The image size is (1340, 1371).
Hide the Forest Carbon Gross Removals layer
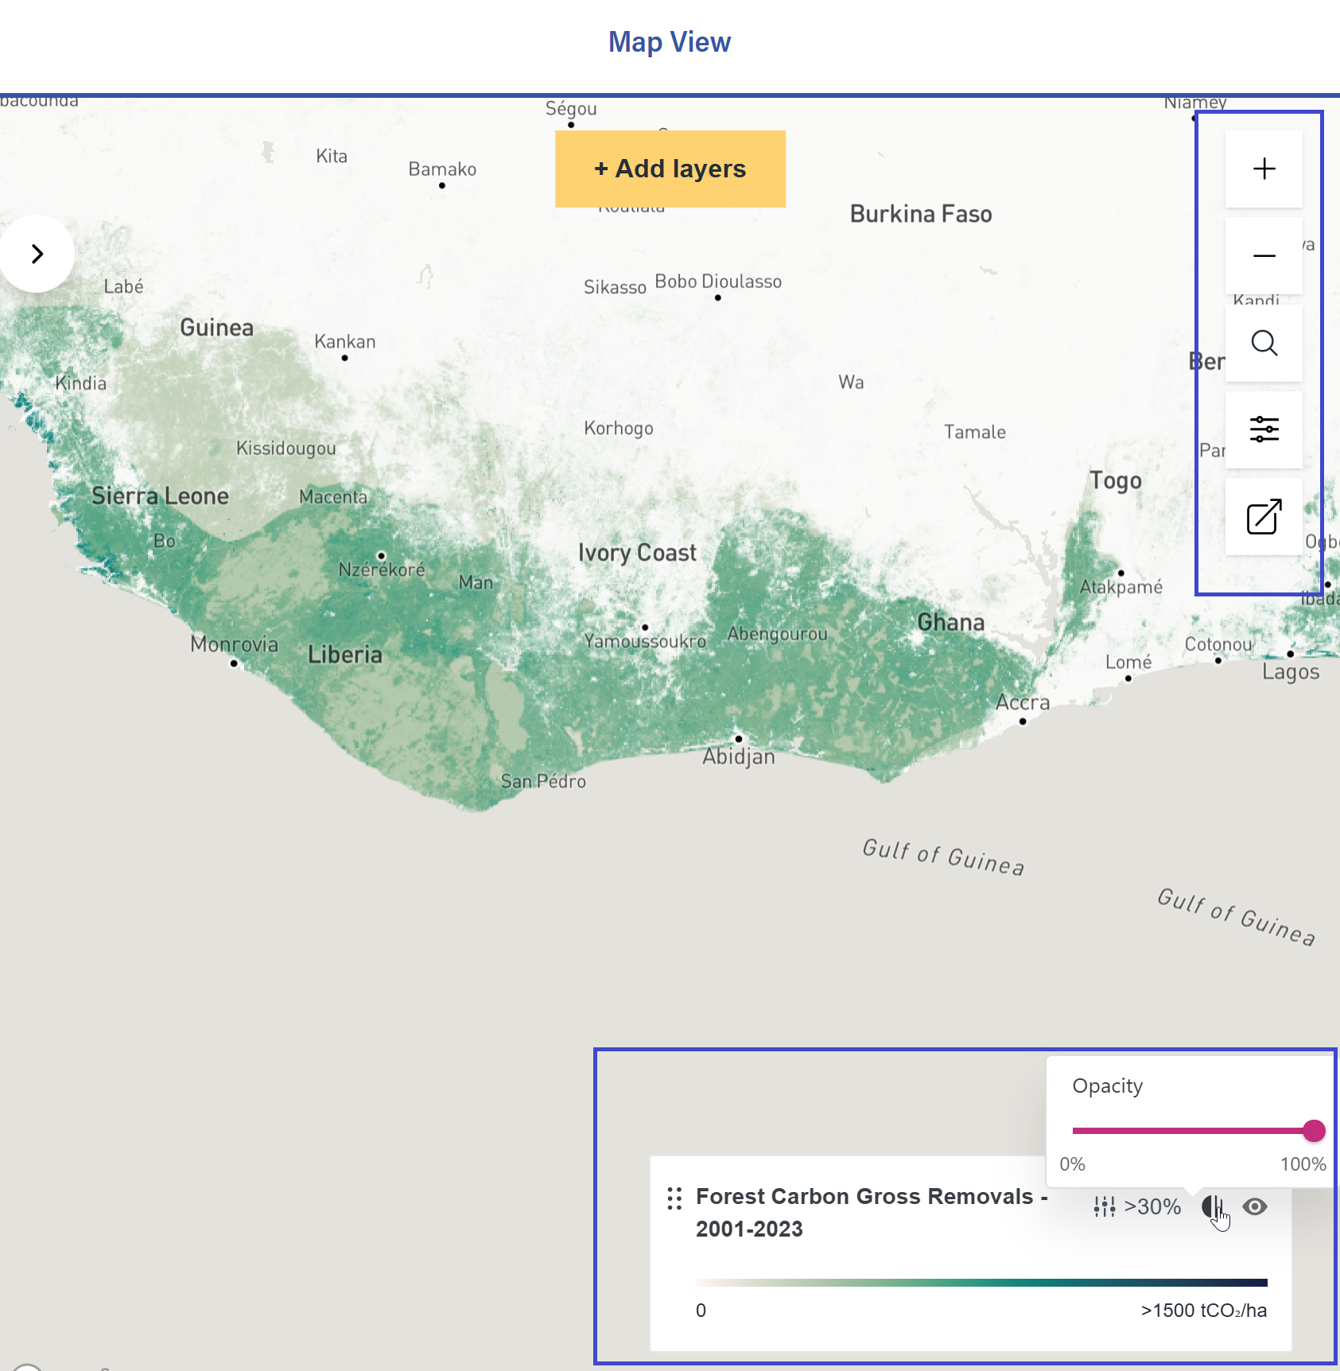coord(1255,1206)
